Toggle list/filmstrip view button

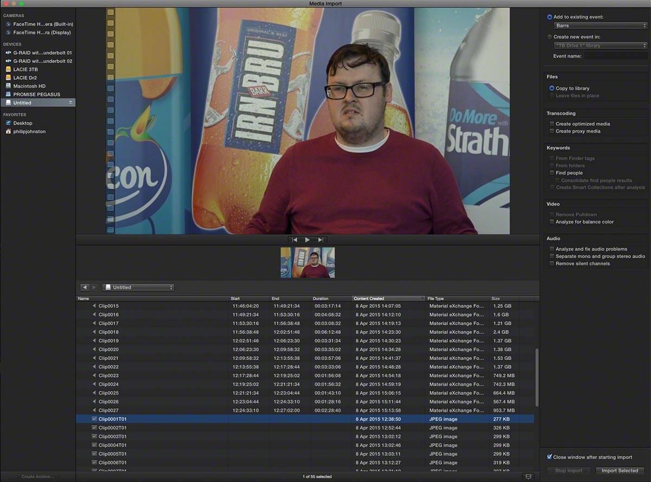(528, 477)
